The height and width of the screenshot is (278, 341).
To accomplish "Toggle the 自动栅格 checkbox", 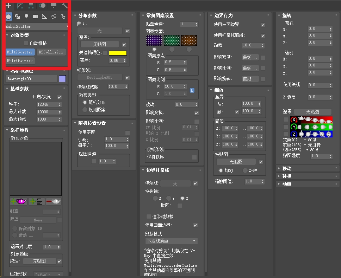I will click(x=26, y=43).
